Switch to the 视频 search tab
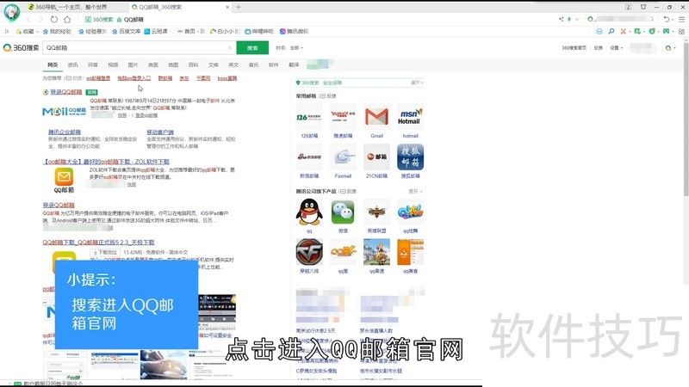689x387 pixels. [x=113, y=64]
